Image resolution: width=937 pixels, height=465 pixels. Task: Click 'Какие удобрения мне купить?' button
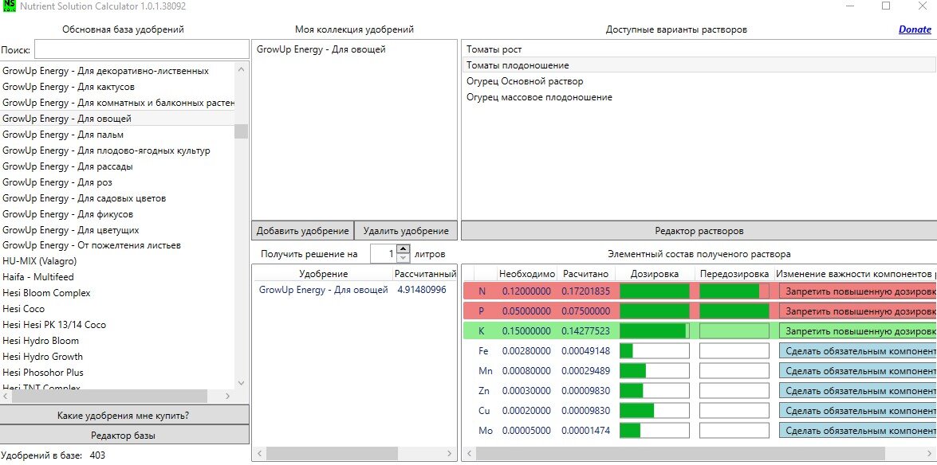tap(125, 413)
